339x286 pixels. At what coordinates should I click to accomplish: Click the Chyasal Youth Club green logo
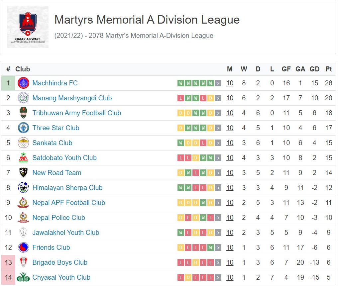click(23, 277)
